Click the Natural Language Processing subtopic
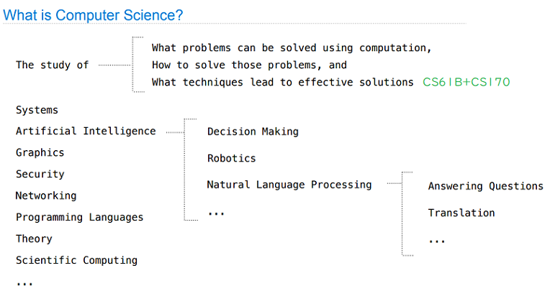550x291 pixels. tap(289, 185)
